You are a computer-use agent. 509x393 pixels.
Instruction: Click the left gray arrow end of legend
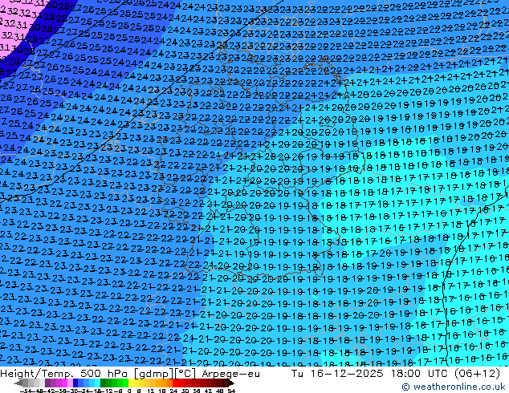tap(18, 383)
